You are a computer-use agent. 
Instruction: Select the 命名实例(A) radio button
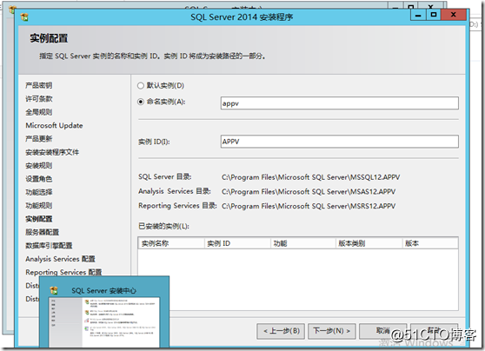(x=141, y=102)
